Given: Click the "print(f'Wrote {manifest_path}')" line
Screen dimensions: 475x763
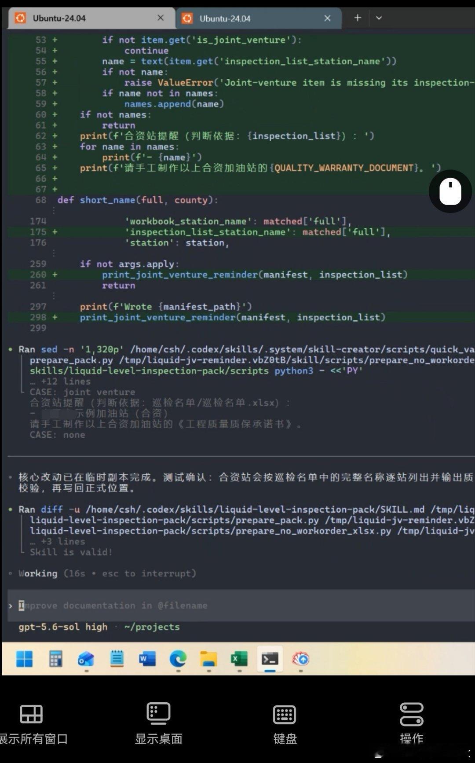Looking at the screenshot, I should (166, 306).
